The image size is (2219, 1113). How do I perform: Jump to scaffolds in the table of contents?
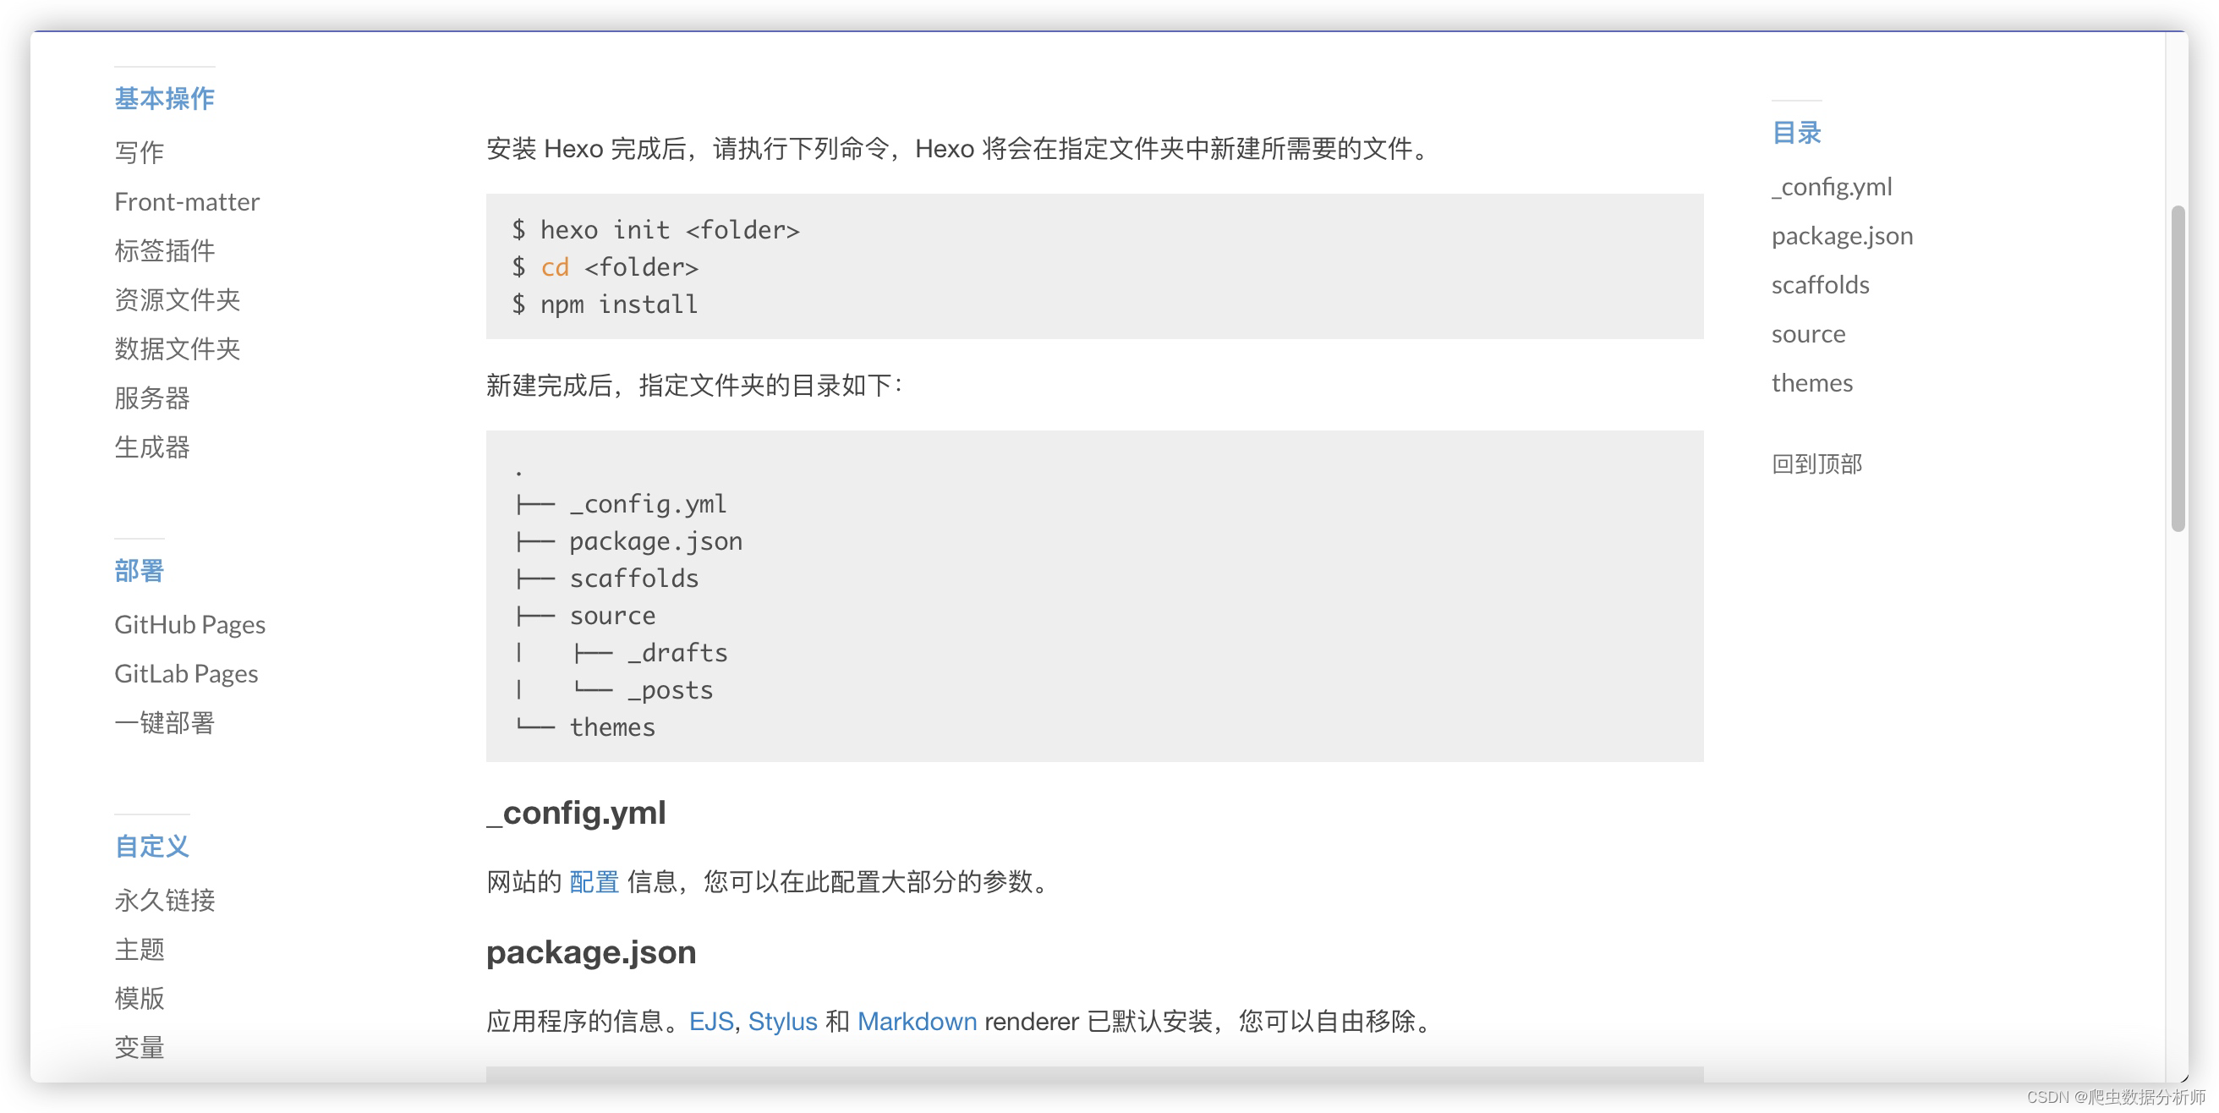(1820, 285)
